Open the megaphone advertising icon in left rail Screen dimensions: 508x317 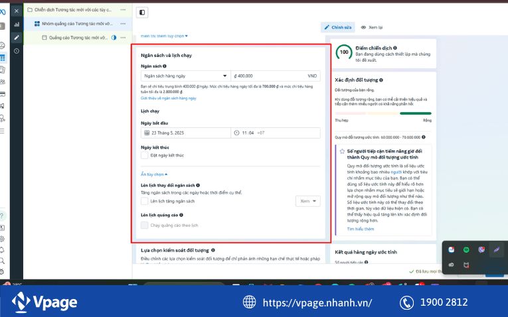[x=2, y=106]
